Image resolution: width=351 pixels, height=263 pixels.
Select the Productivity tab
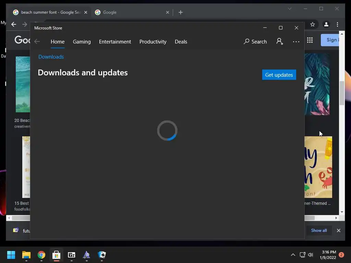click(153, 42)
